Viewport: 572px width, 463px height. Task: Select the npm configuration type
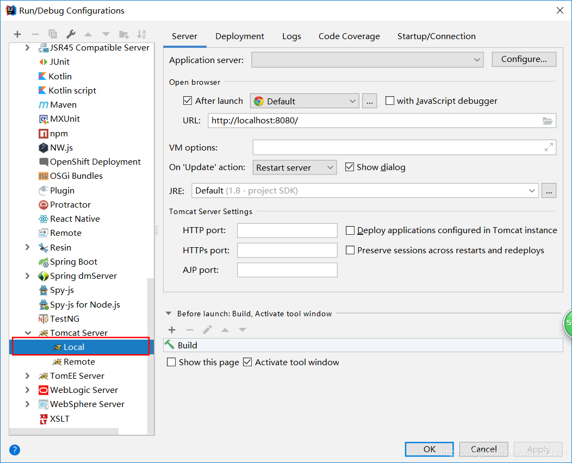click(x=53, y=134)
